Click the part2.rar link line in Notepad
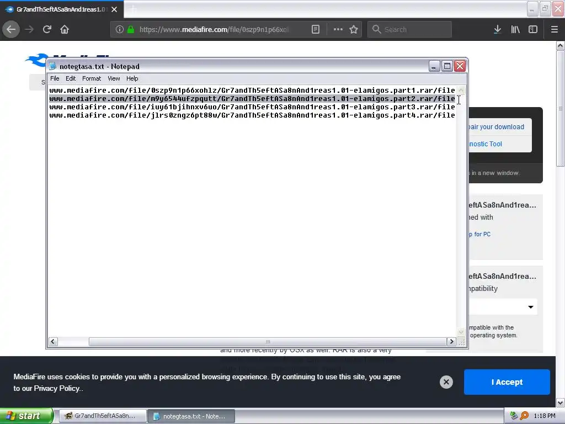 (252, 98)
